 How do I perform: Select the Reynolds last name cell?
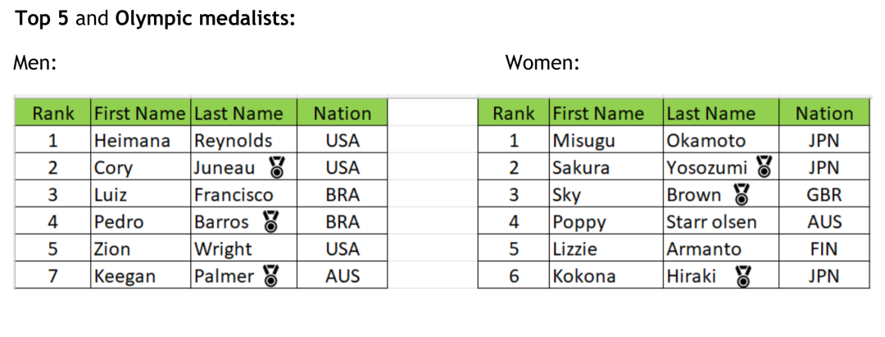244,140
